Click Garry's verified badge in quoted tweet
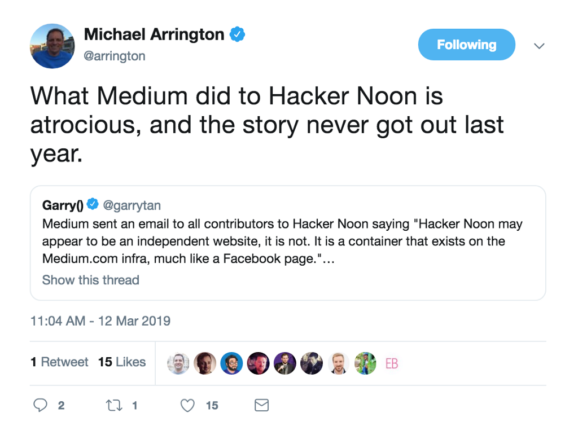The width and height of the screenshot is (578, 439). click(93, 205)
